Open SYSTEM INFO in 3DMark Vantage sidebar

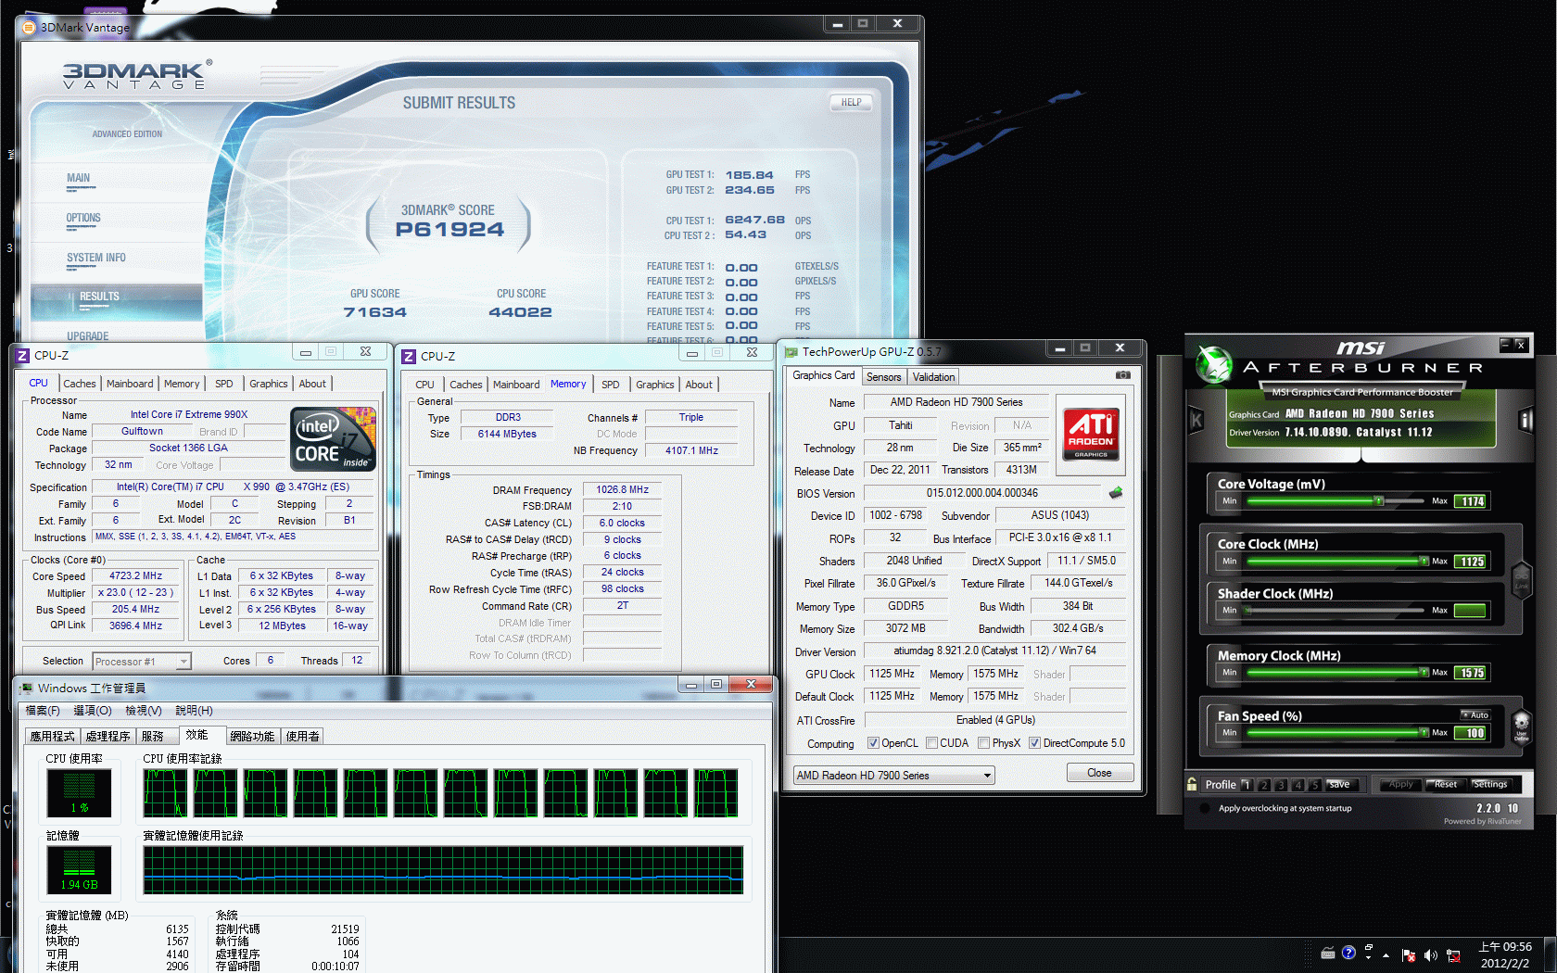96,259
